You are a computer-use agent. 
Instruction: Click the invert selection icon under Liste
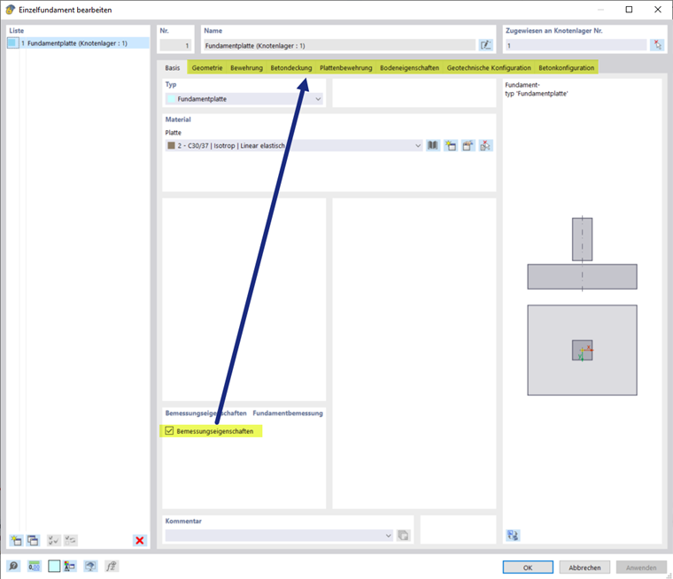70,540
